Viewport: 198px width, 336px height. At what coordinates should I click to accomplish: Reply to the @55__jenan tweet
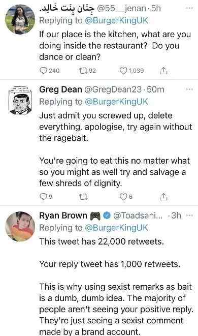pyautogui.click(x=44, y=70)
